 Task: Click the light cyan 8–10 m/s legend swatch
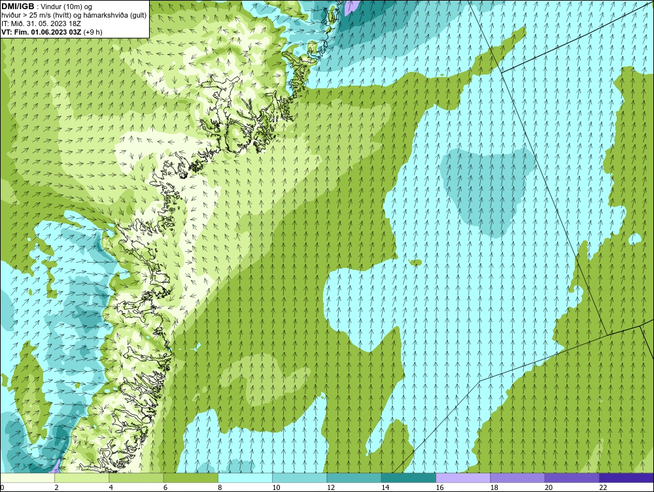(x=245, y=478)
